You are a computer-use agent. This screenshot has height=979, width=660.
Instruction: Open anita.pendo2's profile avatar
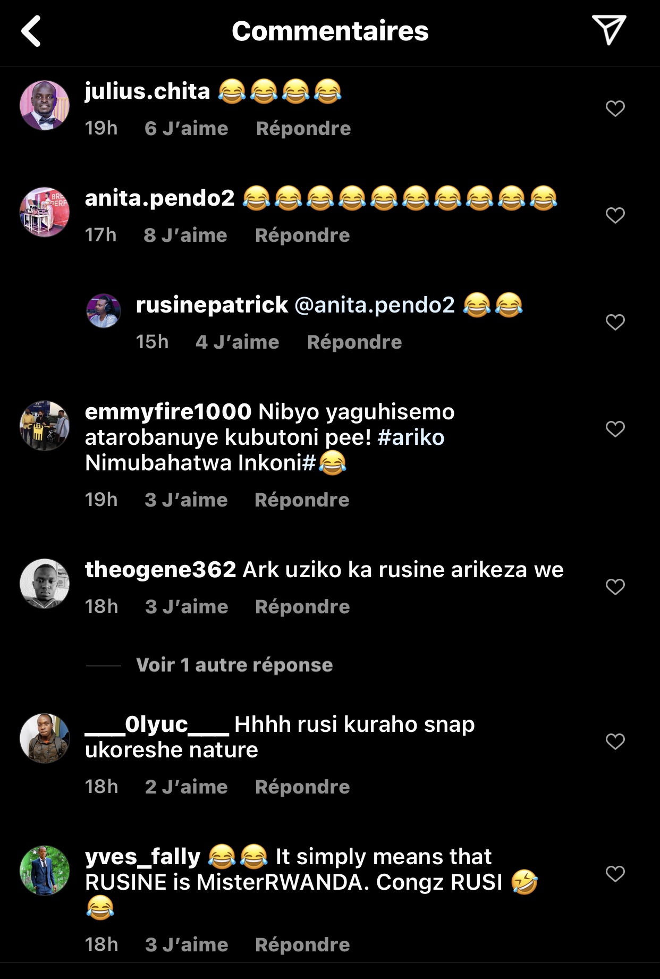point(45,212)
